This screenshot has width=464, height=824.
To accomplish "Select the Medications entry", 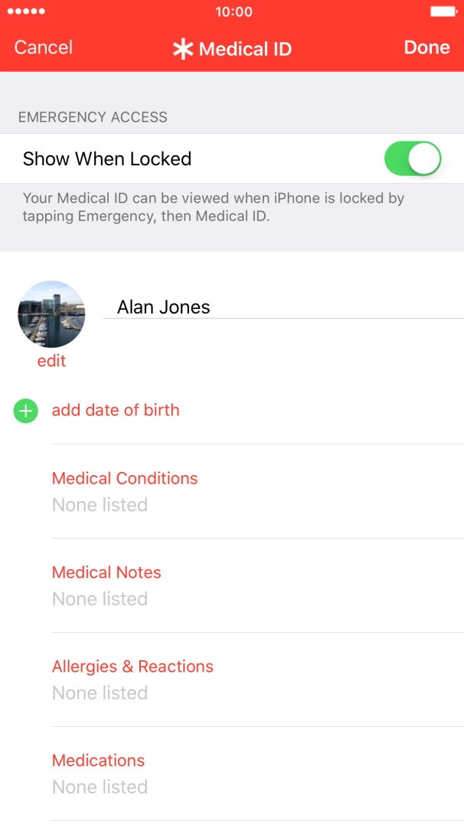I will coord(98,760).
